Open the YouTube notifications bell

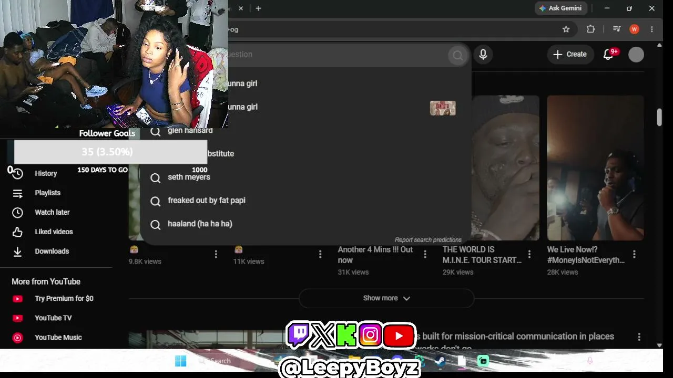pos(608,54)
